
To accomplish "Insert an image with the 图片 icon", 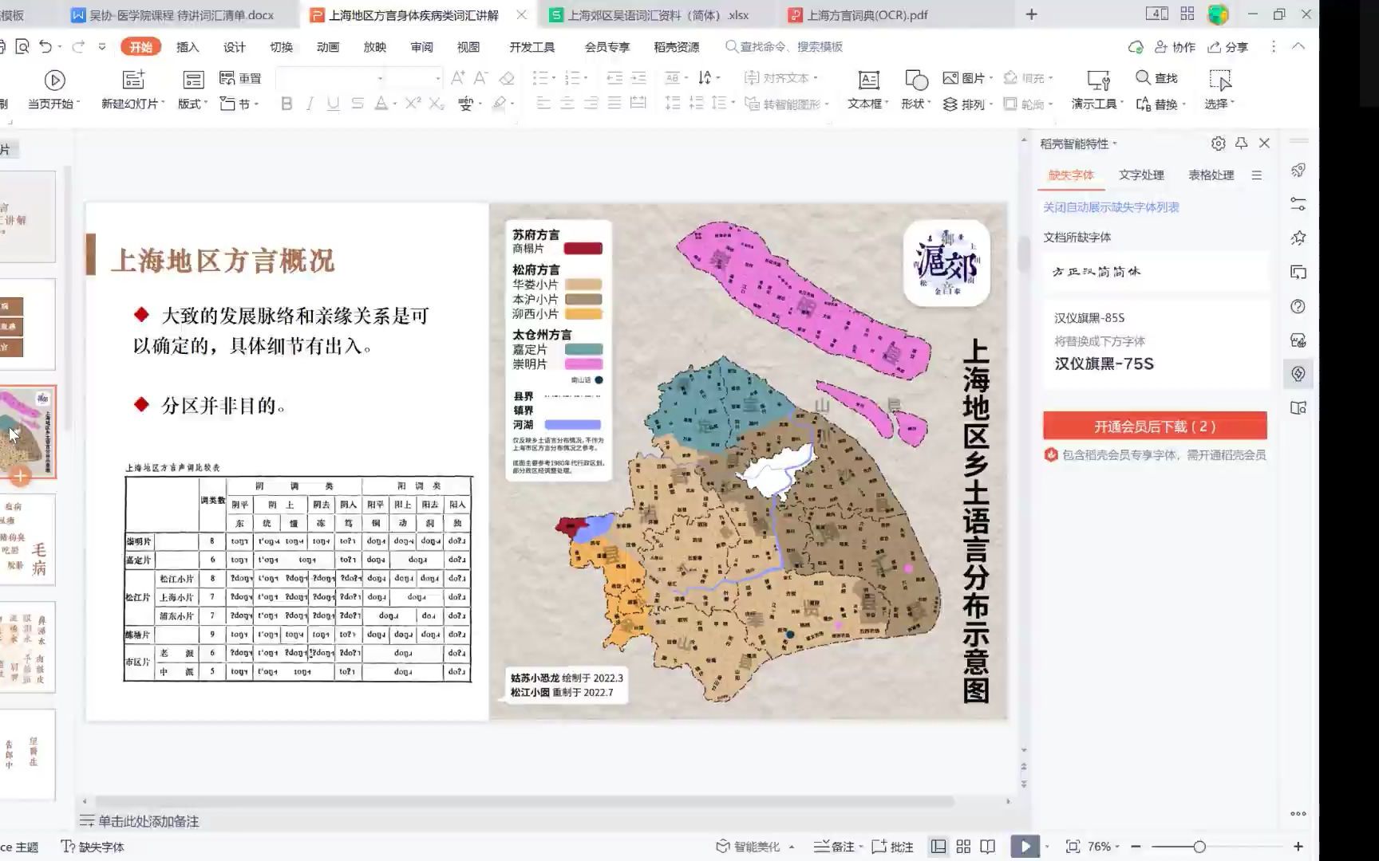I will (951, 77).
